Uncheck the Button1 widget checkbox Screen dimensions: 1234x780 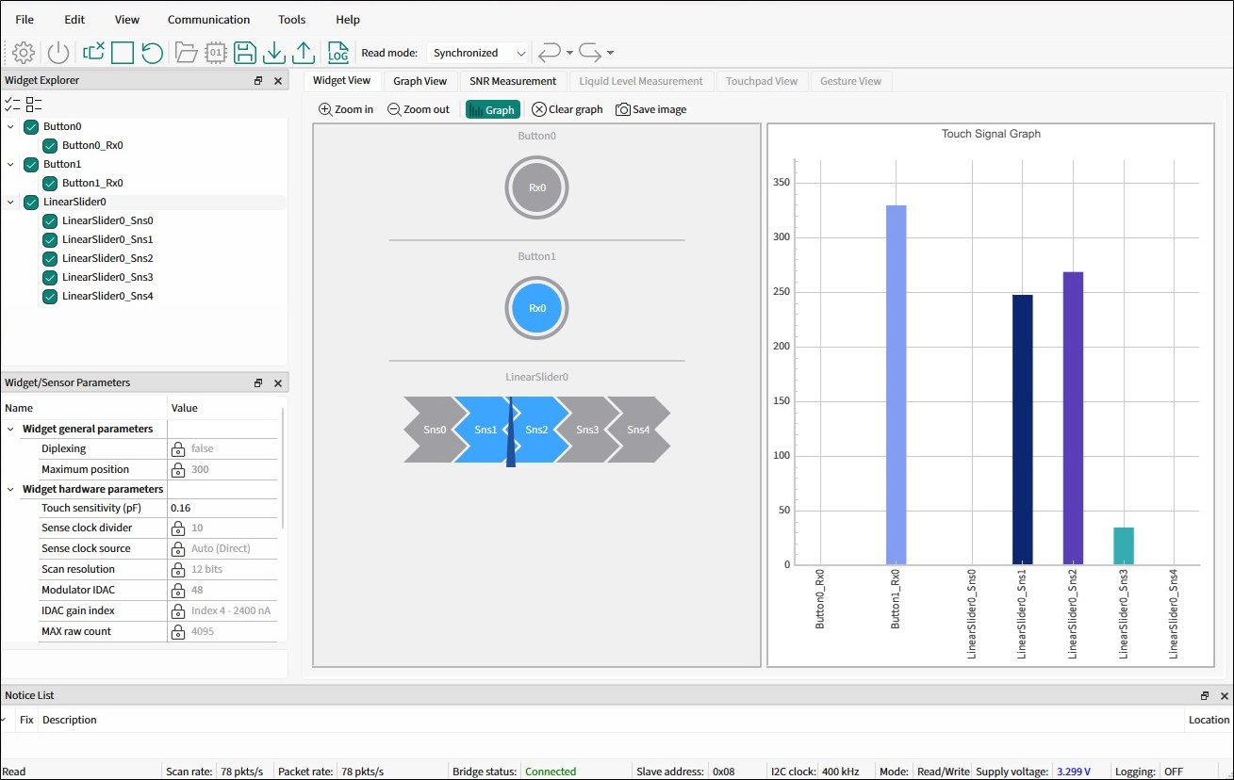(x=31, y=165)
